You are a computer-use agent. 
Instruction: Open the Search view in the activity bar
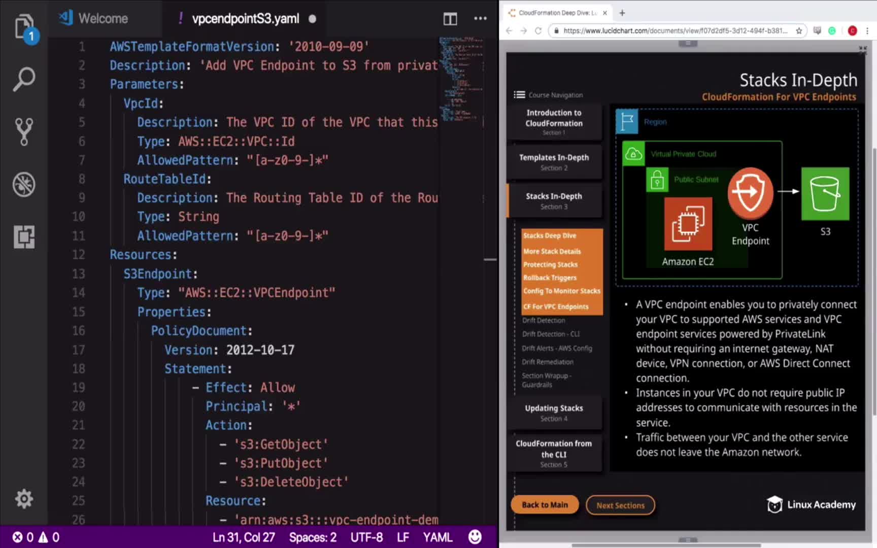pyautogui.click(x=23, y=79)
